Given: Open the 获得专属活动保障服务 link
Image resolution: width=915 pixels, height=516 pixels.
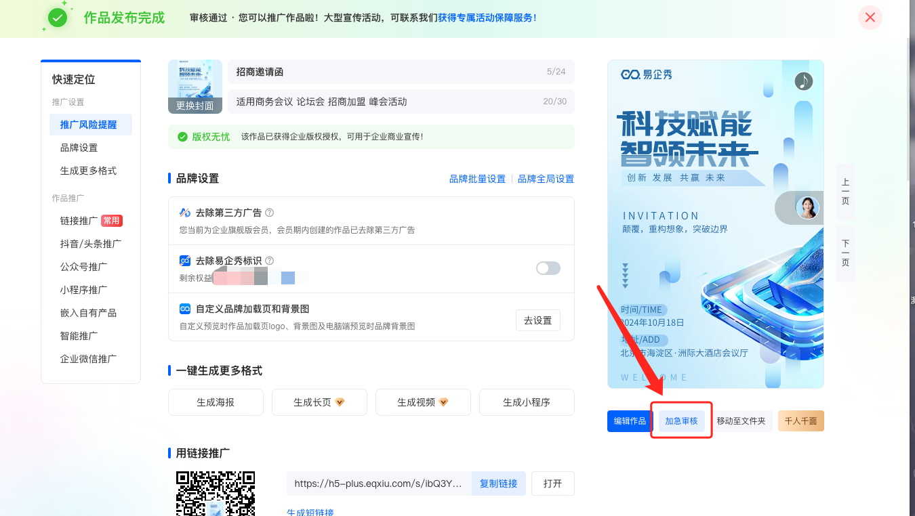Looking at the screenshot, I should click(487, 18).
